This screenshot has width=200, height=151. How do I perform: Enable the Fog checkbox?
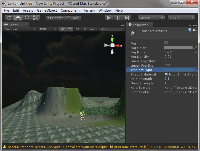point(166,43)
